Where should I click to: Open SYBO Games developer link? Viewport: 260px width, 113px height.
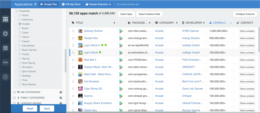click(x=190, y=31)
